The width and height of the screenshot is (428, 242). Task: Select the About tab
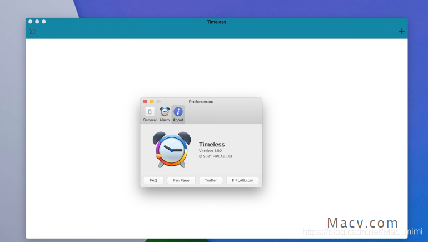point(178,115)
